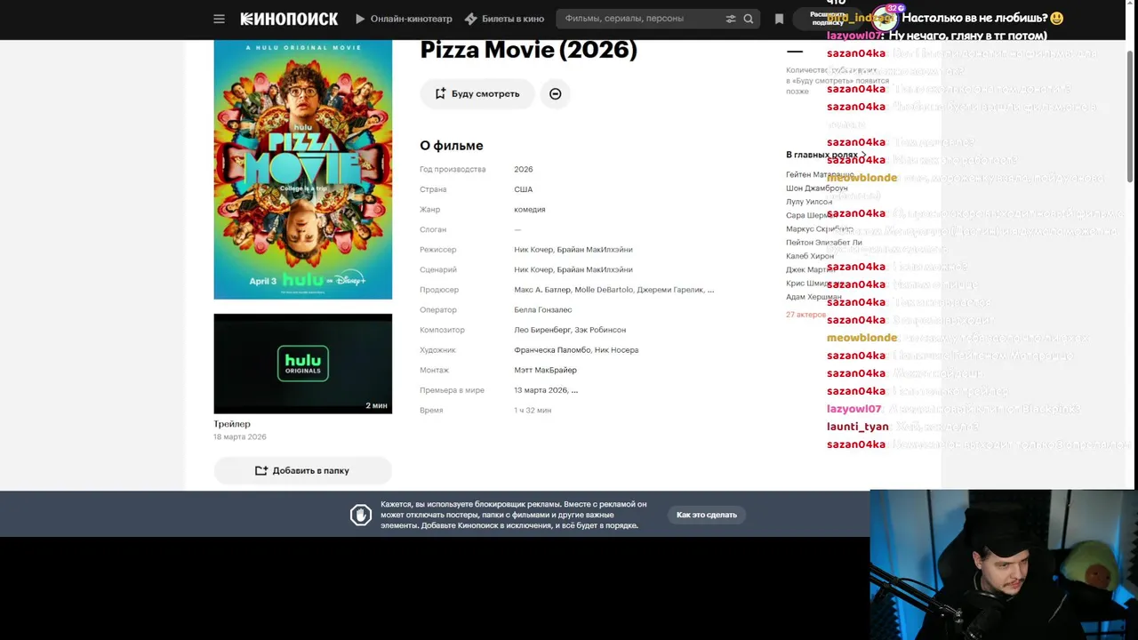Open year 2026 link
The width and height of the screenshot is (1138, 640).
(524, 169)
